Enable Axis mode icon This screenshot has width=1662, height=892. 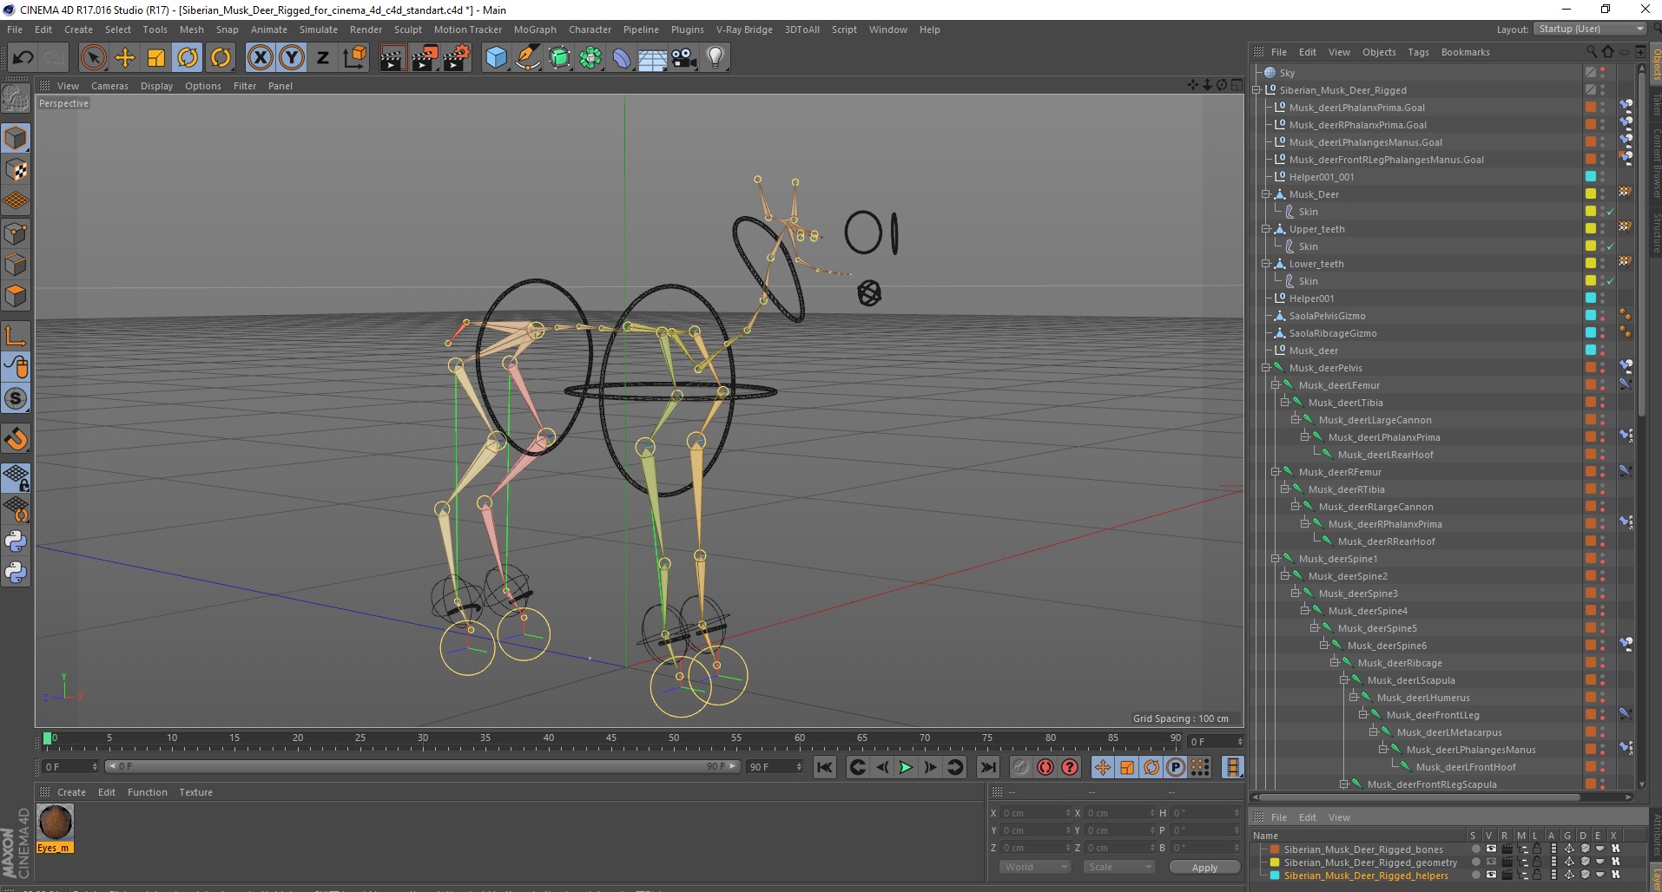[16, 336]
